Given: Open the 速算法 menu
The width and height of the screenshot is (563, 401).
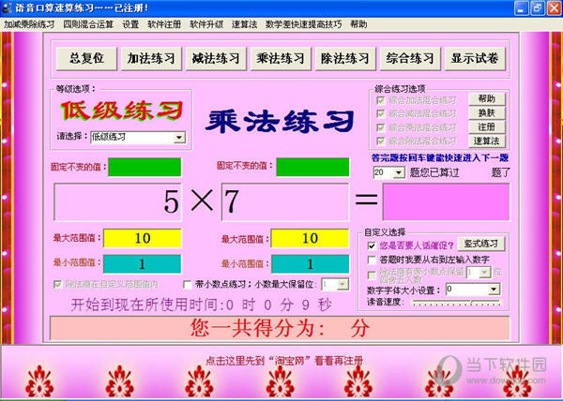Looking at the screenshot, I should [244, 24].
